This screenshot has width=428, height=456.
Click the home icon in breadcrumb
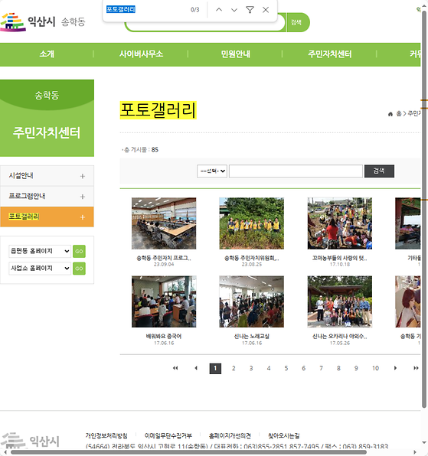coord(390,114)
